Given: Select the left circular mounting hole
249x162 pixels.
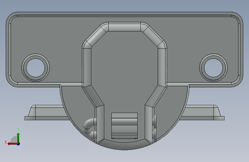Looking at the screenshot, I should [x=36, y=68].
